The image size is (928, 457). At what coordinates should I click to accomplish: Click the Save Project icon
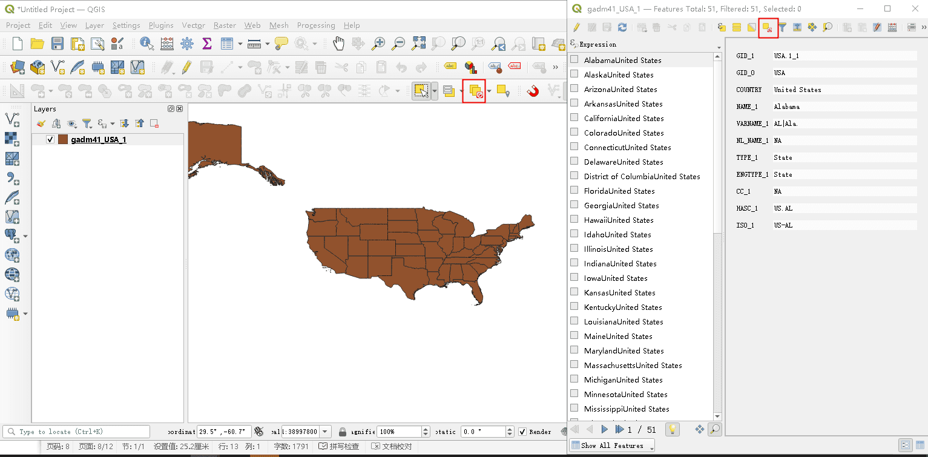[x=58, y=43]
